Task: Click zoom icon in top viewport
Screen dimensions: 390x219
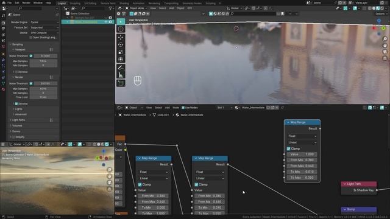Action: click(x=385, y=39)
